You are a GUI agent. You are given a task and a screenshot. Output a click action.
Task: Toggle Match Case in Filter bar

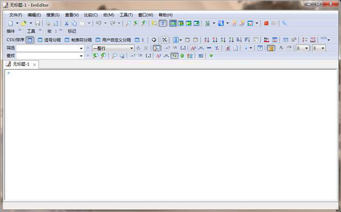coord(193,48)
